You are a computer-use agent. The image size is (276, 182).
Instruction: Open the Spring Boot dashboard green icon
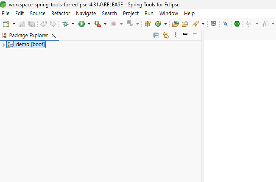237,24
